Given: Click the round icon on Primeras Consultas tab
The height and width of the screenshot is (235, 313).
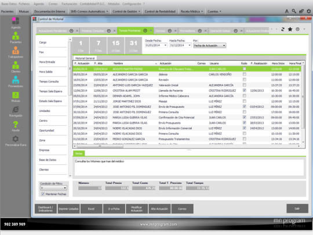Looking at the screenshot, I should click(109, 31).
